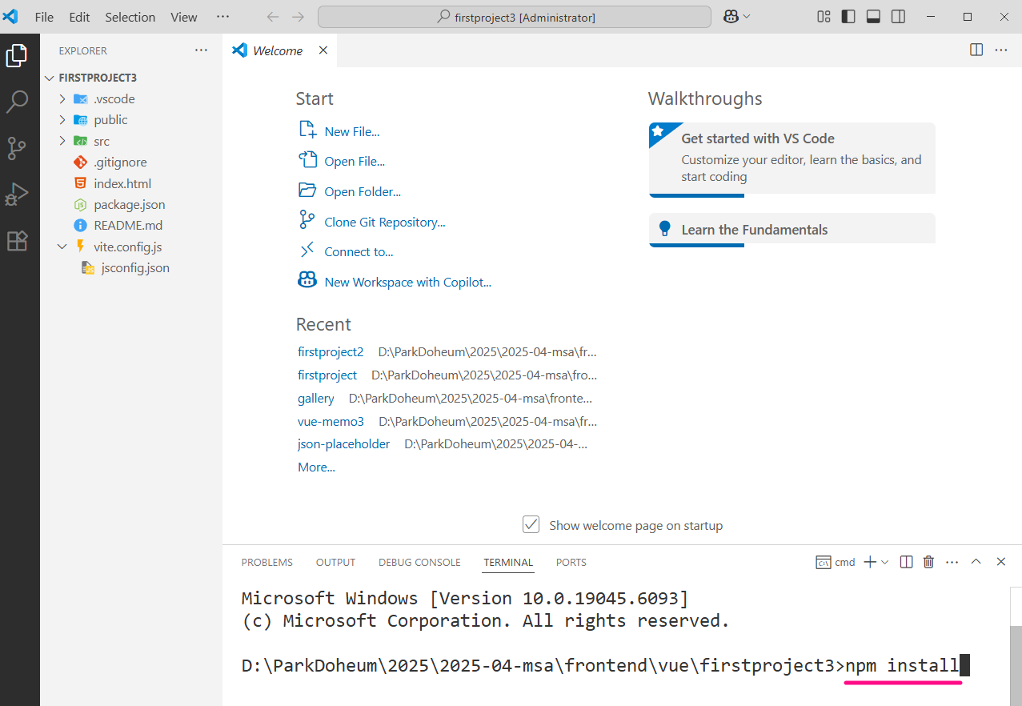Image resolution: width=1022 pixels, height=706 pixels.
Task: Go forward with the right arrow
Action: click(x=298, y=17)
